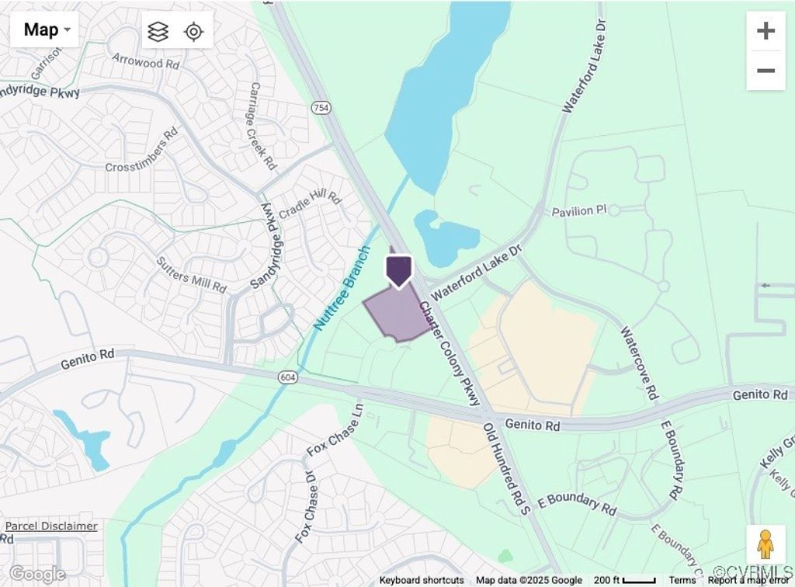Open the Parcel Disclaimer link
This screenshot has width=795, height=587.
tap(51, 526)
